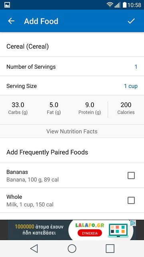Open recent apps square button
144x257 pixels.
(110, 249)
